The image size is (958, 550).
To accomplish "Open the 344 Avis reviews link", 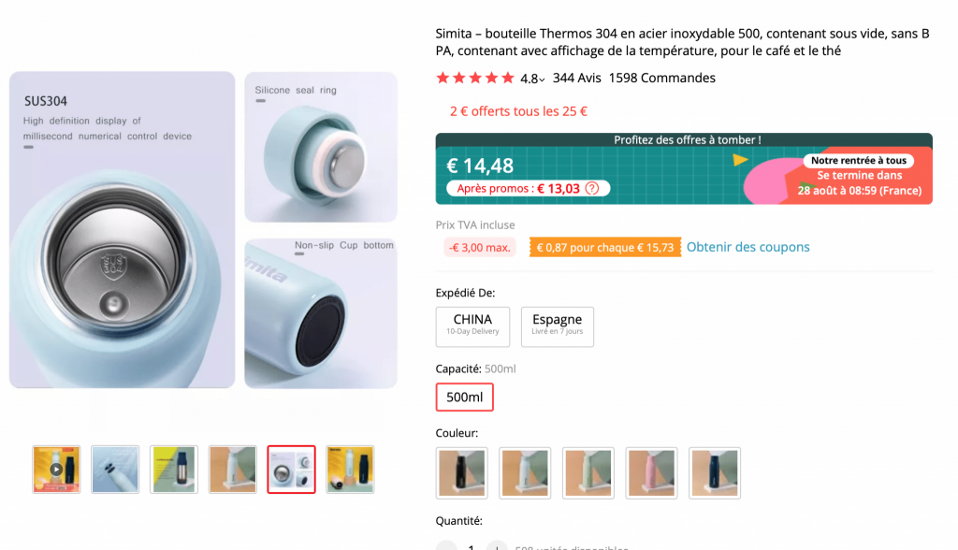I will coord(576,78).
